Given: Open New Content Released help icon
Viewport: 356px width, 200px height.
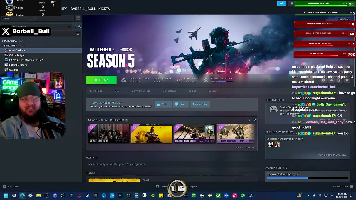Looking at the screenshot, I should click(x=127, y=120).
